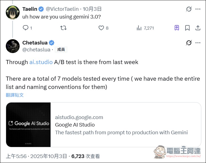
Task: Open the 10月3日 timestamp on Taelin's tweet
Action: (92, 9)
